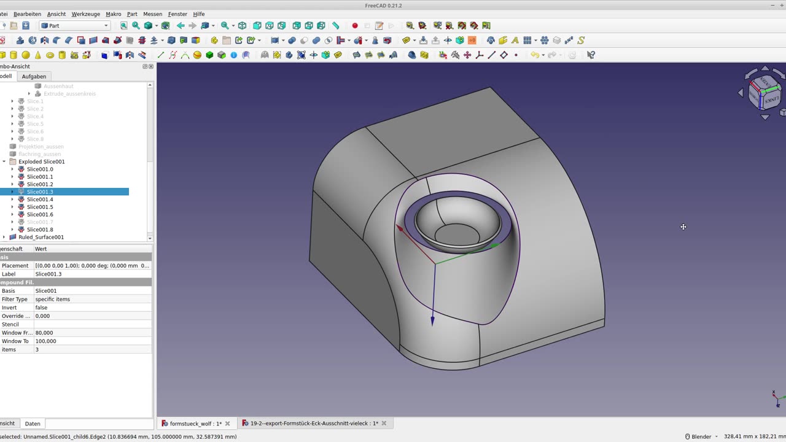This screenshot has height=442, width=786.
Task: Click the Save document icon
Action: [x=26, y=26]
